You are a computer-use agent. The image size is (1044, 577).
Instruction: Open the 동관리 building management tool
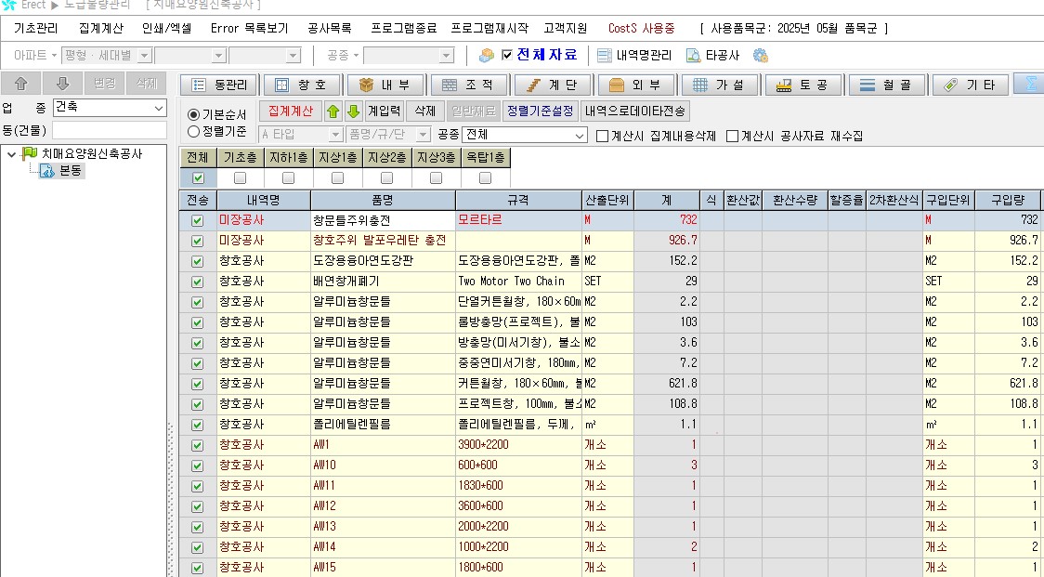[218, 85]
